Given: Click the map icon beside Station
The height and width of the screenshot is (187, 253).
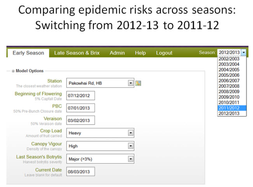Looking at the screenshot, I should [x=138, y=83].
